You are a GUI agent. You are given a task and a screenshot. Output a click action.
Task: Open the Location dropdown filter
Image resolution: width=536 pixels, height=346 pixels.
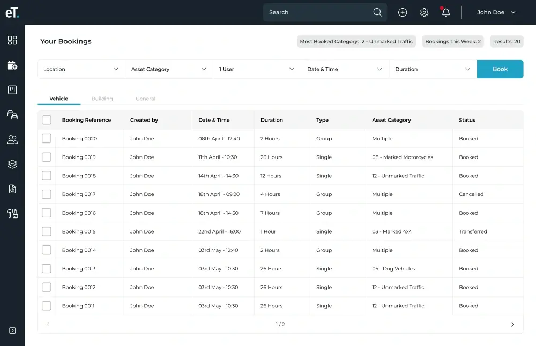tap(81, 69)
